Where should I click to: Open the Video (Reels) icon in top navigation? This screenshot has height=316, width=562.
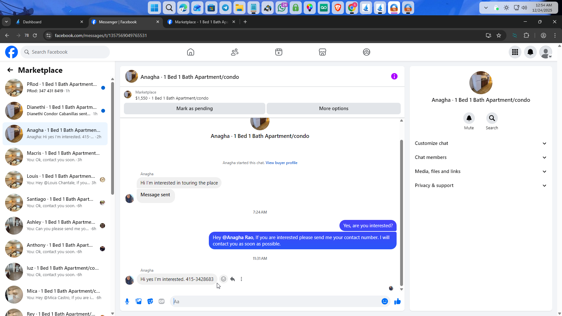point(279,52)
